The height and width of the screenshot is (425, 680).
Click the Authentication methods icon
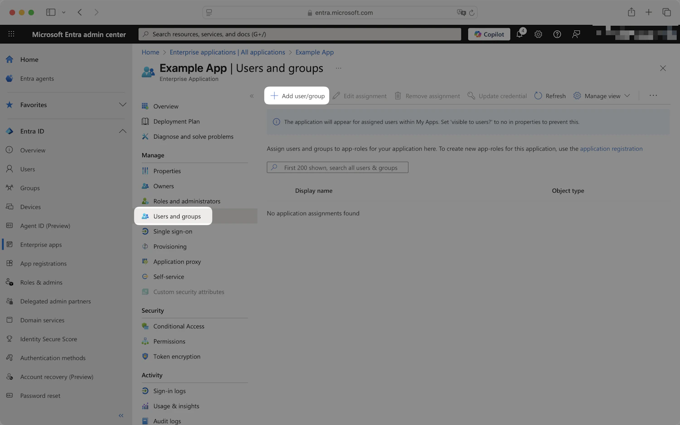click(x=10, y=358)
